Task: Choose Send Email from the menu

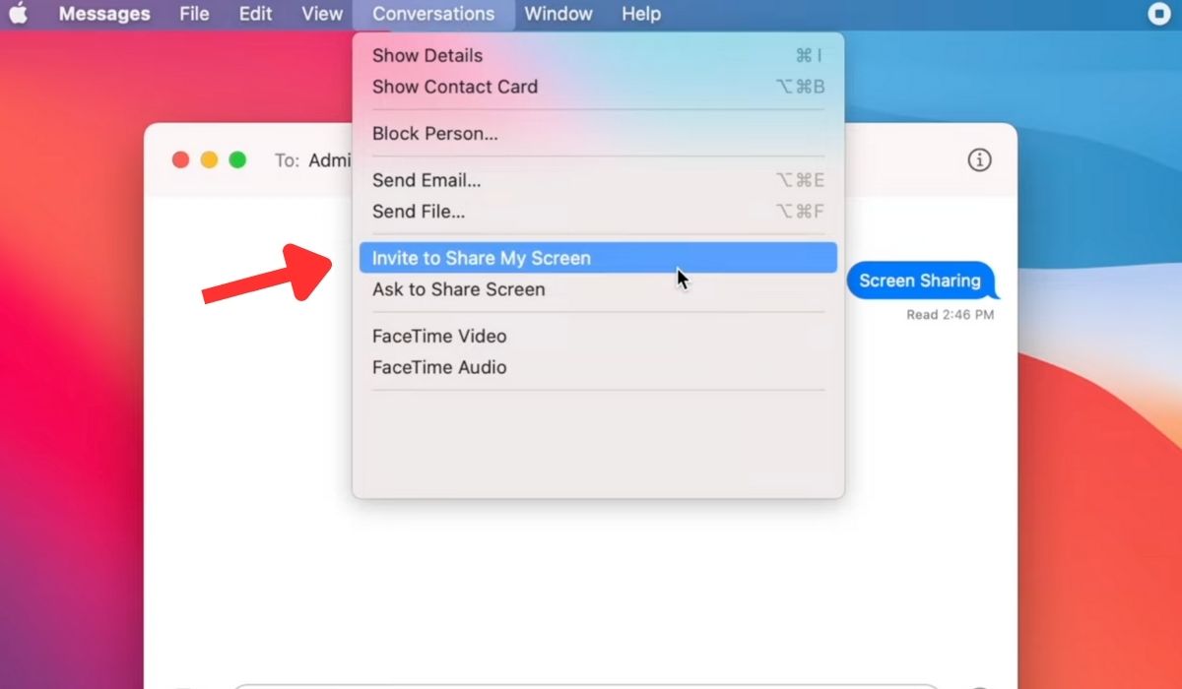Action: (427, 180)
